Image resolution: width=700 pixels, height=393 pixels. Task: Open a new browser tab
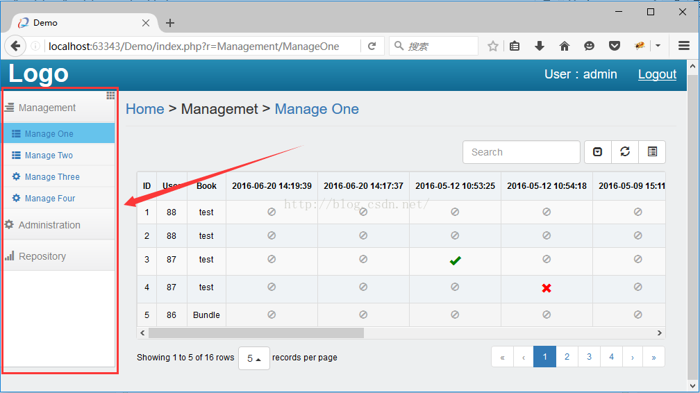(x=170, y=23)
